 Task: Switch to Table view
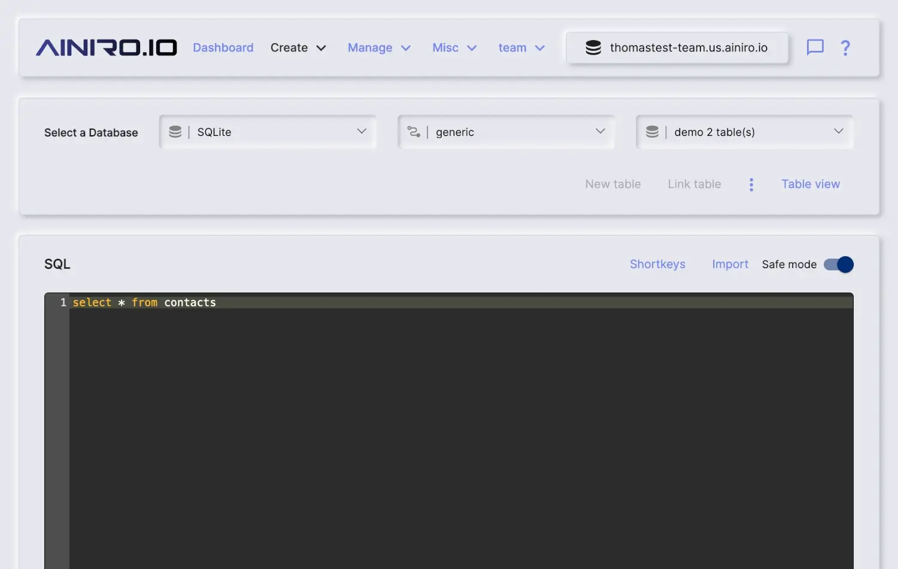(x=811, y=184)
